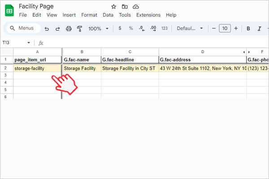Open the Edit menu
Screen dimensions: 269x179
[37, 15]
